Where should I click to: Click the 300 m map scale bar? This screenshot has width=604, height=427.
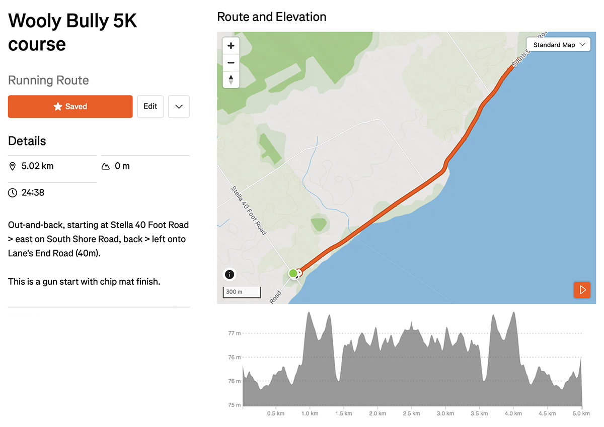click(242, 292)
